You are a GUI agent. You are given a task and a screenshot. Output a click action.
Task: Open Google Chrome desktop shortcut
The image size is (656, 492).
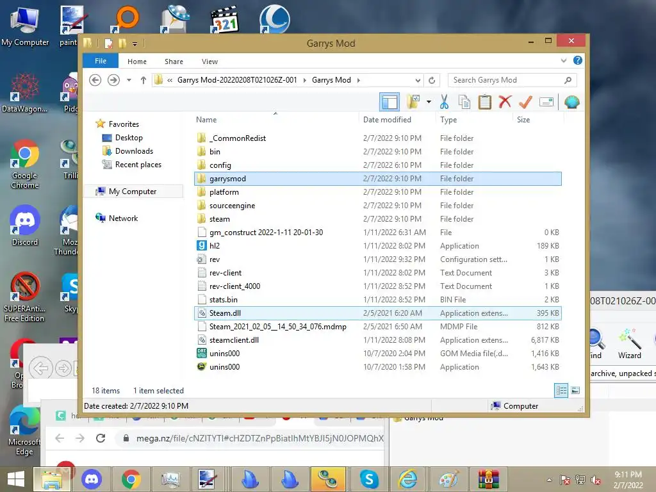pyautogui.click(x=25, y=165)
